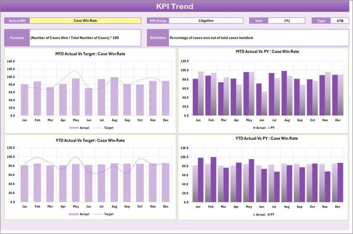Viewport: 353px width, 234px height.
Task: Select the August bar in MTD Target chart
Action: pyautogui.click(x=114, y=96)
